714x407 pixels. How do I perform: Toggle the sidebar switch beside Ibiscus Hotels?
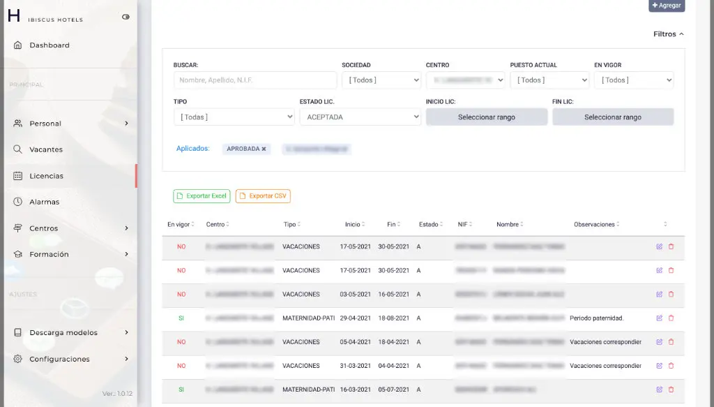coord(126,17)
